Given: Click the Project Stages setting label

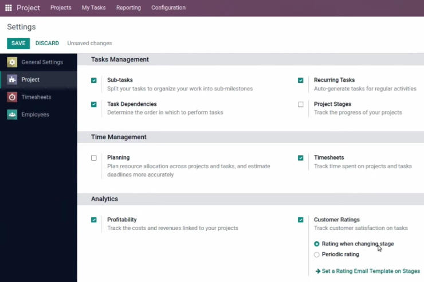Looking at the screenshot, I should tap(332, 104).
